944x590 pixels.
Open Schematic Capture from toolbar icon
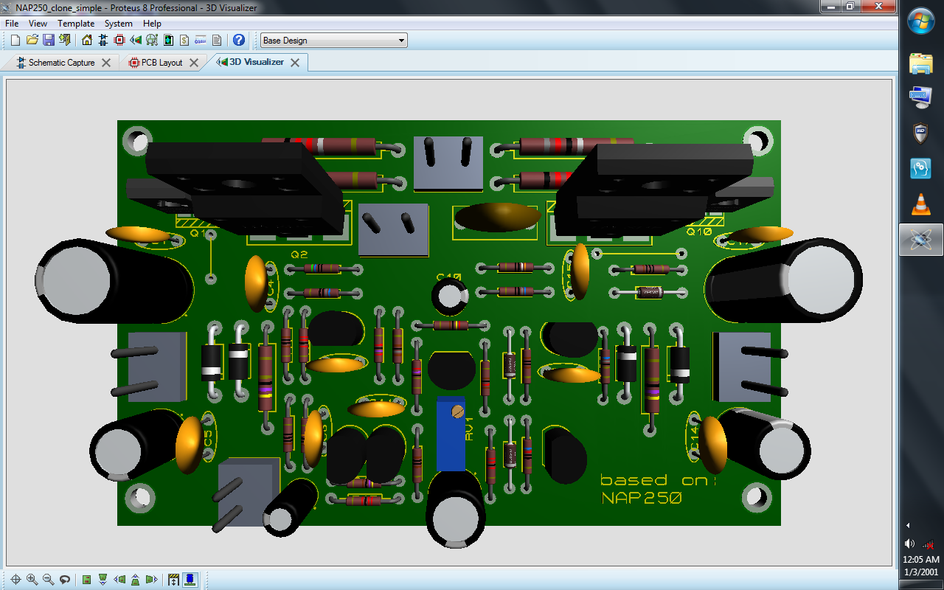tap(103, 40)
